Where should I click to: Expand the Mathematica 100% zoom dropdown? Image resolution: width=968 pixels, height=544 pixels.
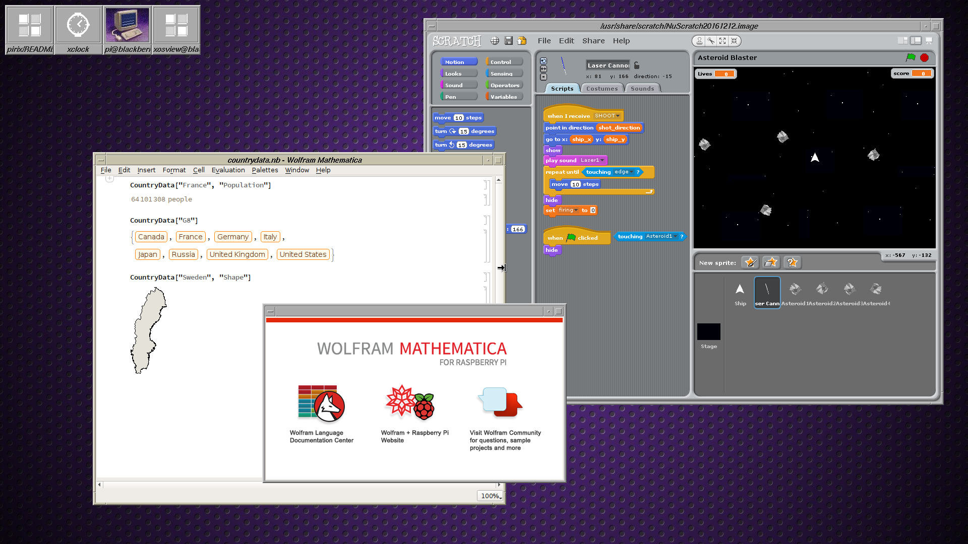point(491,496)
